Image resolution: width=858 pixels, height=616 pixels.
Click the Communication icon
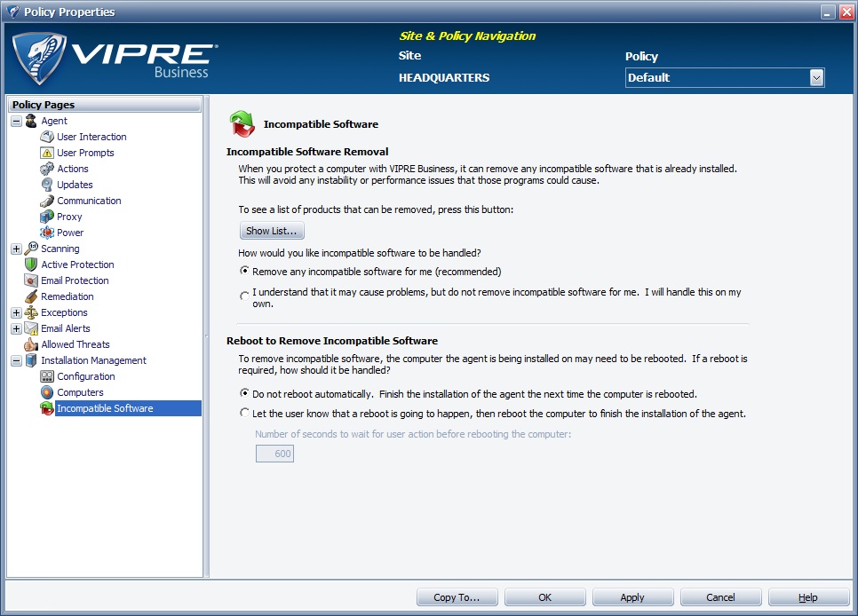[47, 201]
